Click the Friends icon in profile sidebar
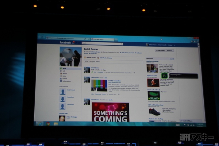 point(61,78)
